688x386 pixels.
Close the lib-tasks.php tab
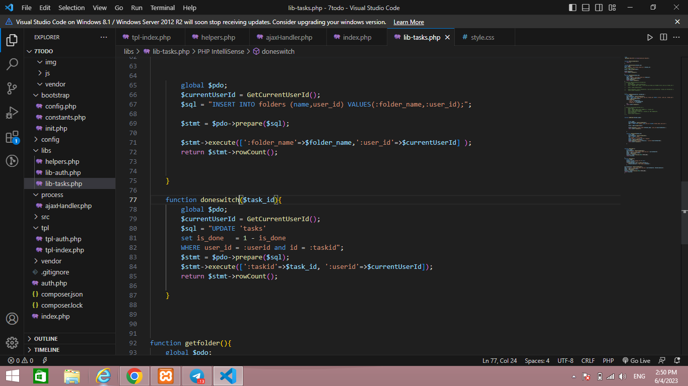(x=447, y=37)
